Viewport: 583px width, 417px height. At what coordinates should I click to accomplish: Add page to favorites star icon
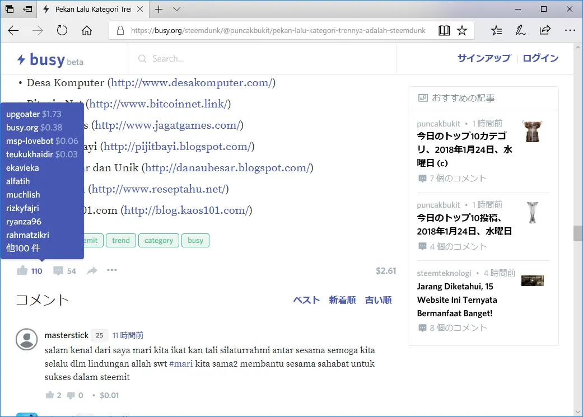462,30
